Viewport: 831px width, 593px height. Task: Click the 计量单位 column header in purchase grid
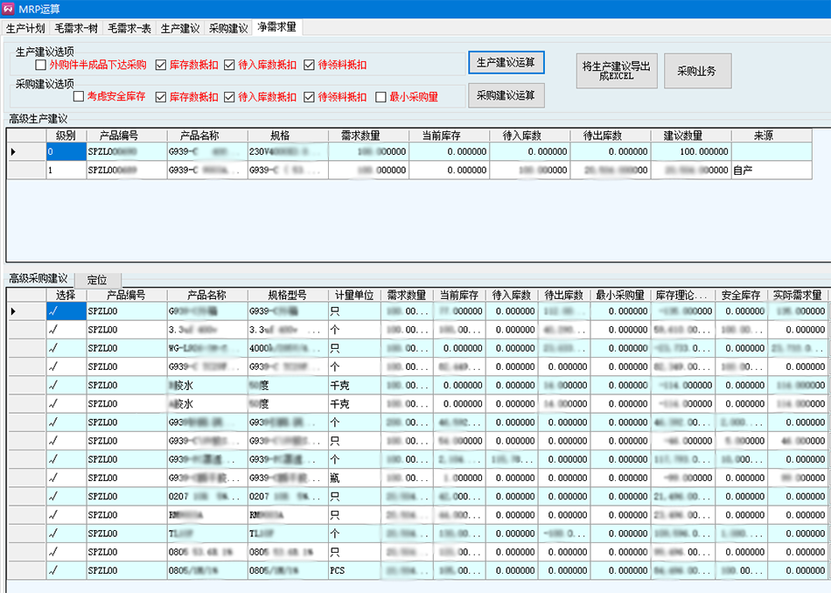353,296
